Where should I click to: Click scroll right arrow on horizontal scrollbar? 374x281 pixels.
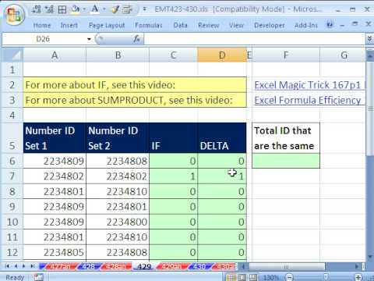[x=357, y=266]
